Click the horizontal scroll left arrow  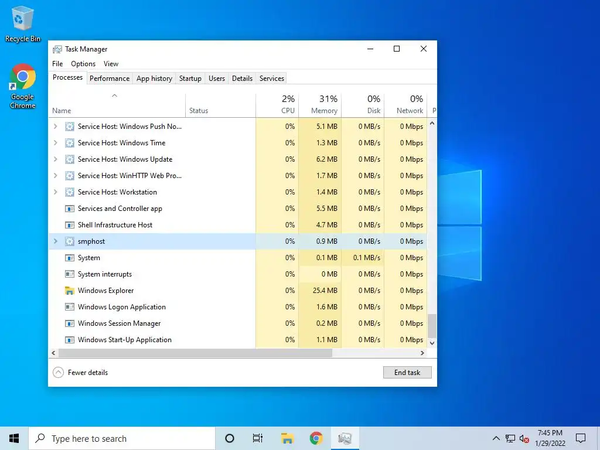pyautogui.click(x=53, y=353)
